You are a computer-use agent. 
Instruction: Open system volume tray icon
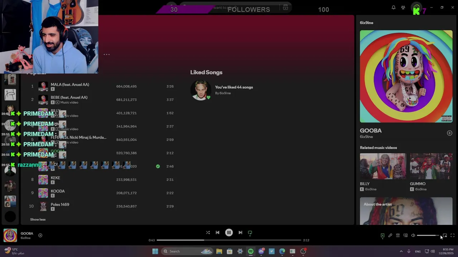433,251
